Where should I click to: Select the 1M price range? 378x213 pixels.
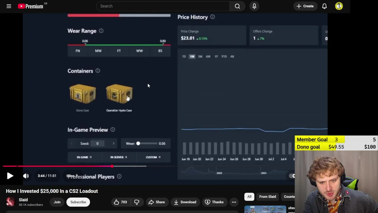[x=192, y=57]
